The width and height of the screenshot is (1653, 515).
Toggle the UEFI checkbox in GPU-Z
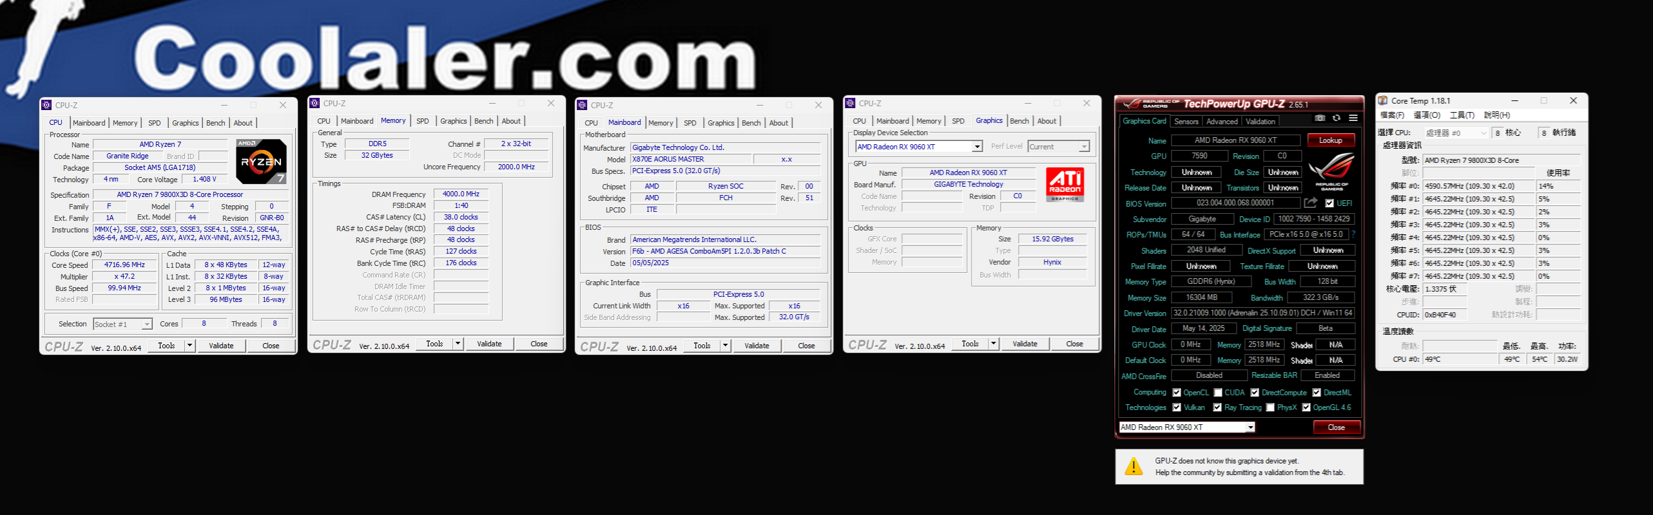click(1329, 203)
